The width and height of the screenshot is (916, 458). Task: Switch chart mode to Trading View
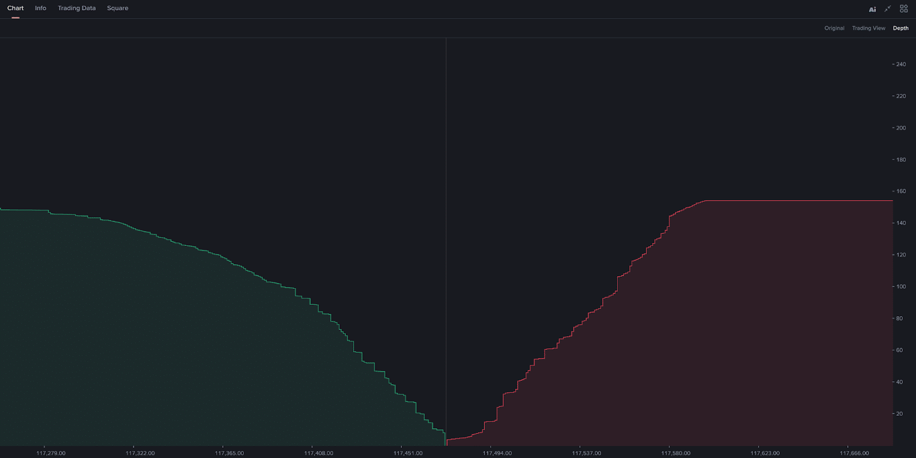tap(868, 28)
